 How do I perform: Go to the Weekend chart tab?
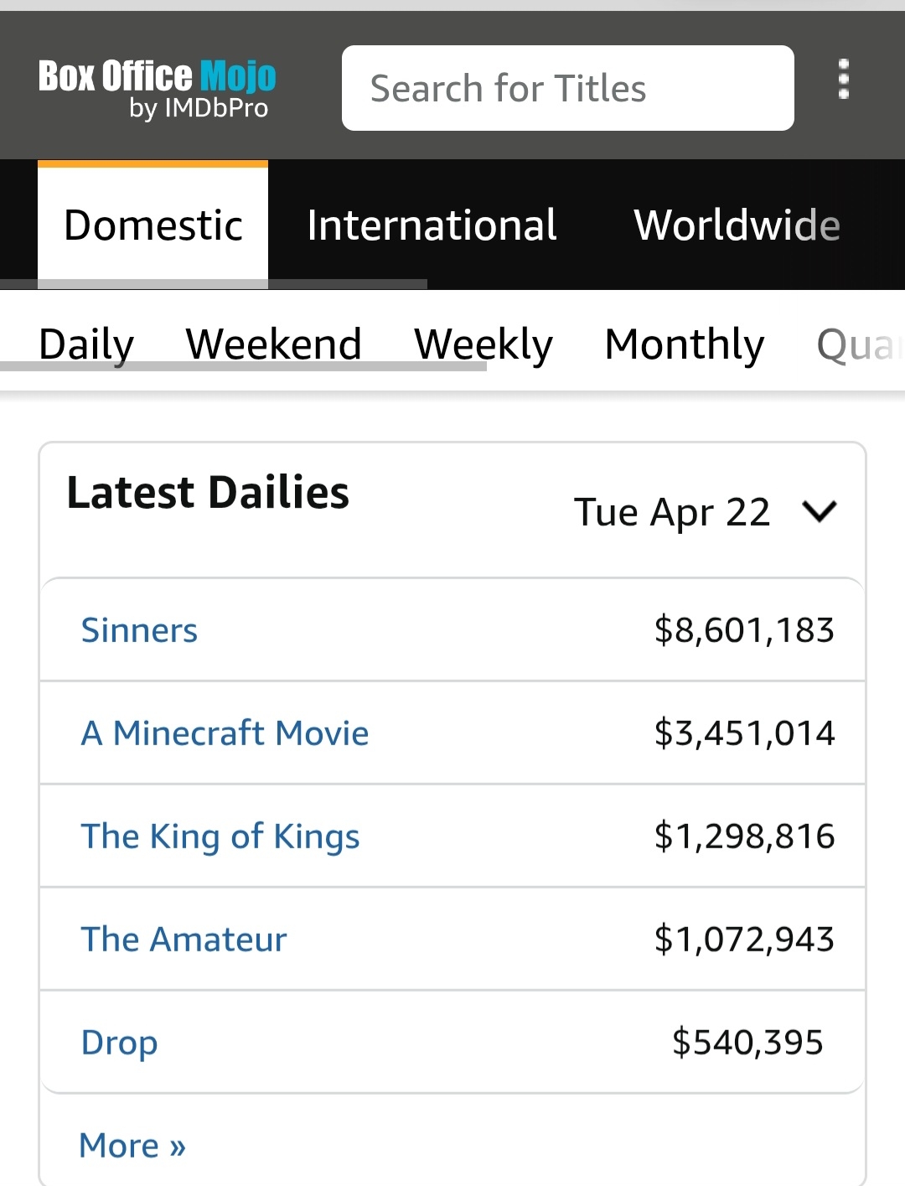tap(273, 344)
